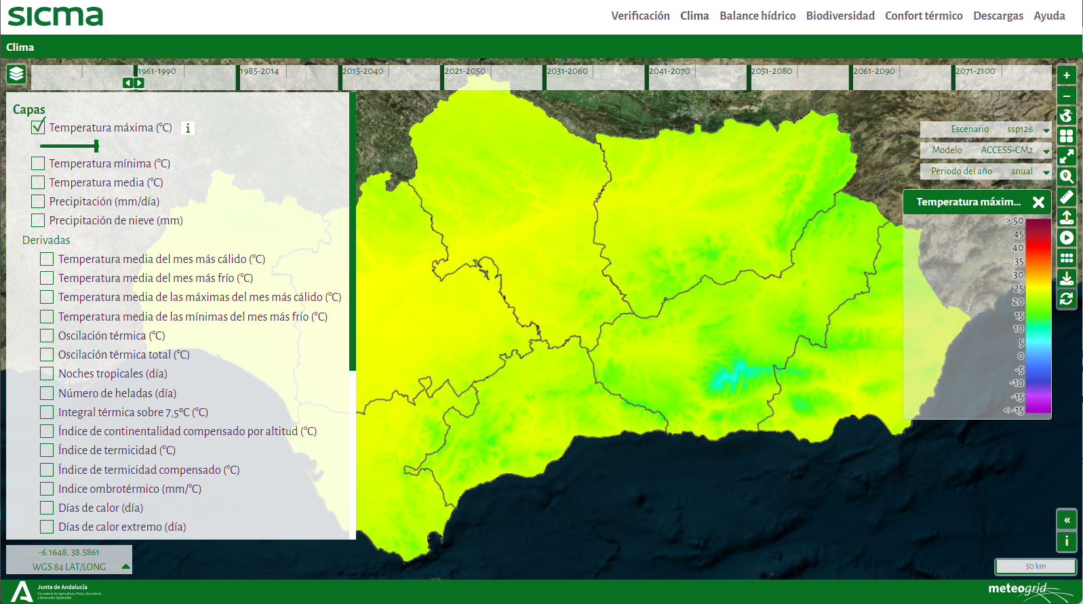Open the six-dot grid icon
Screen dimensions: 1083x604
coord(1067,258)
